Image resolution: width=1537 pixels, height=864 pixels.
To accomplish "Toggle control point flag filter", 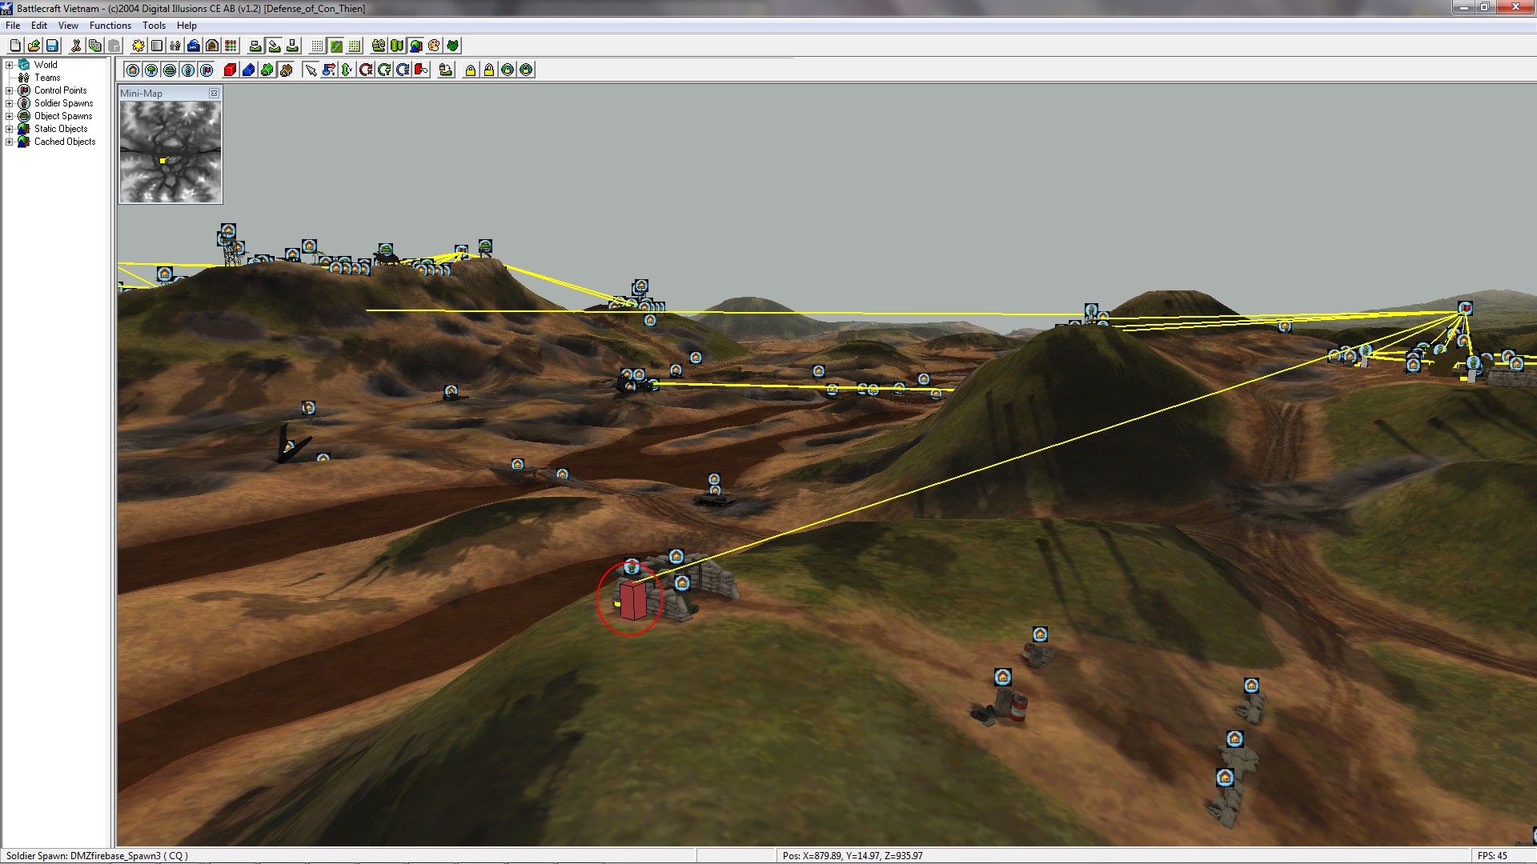I will 207,70.
